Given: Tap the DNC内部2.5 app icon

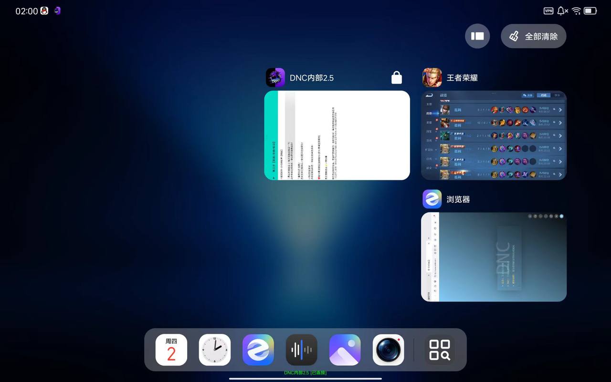Looking at the screenshot, I should [275, 78].
